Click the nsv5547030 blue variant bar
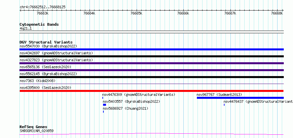This screenshot has width=293, height=138. coord(151,49)
